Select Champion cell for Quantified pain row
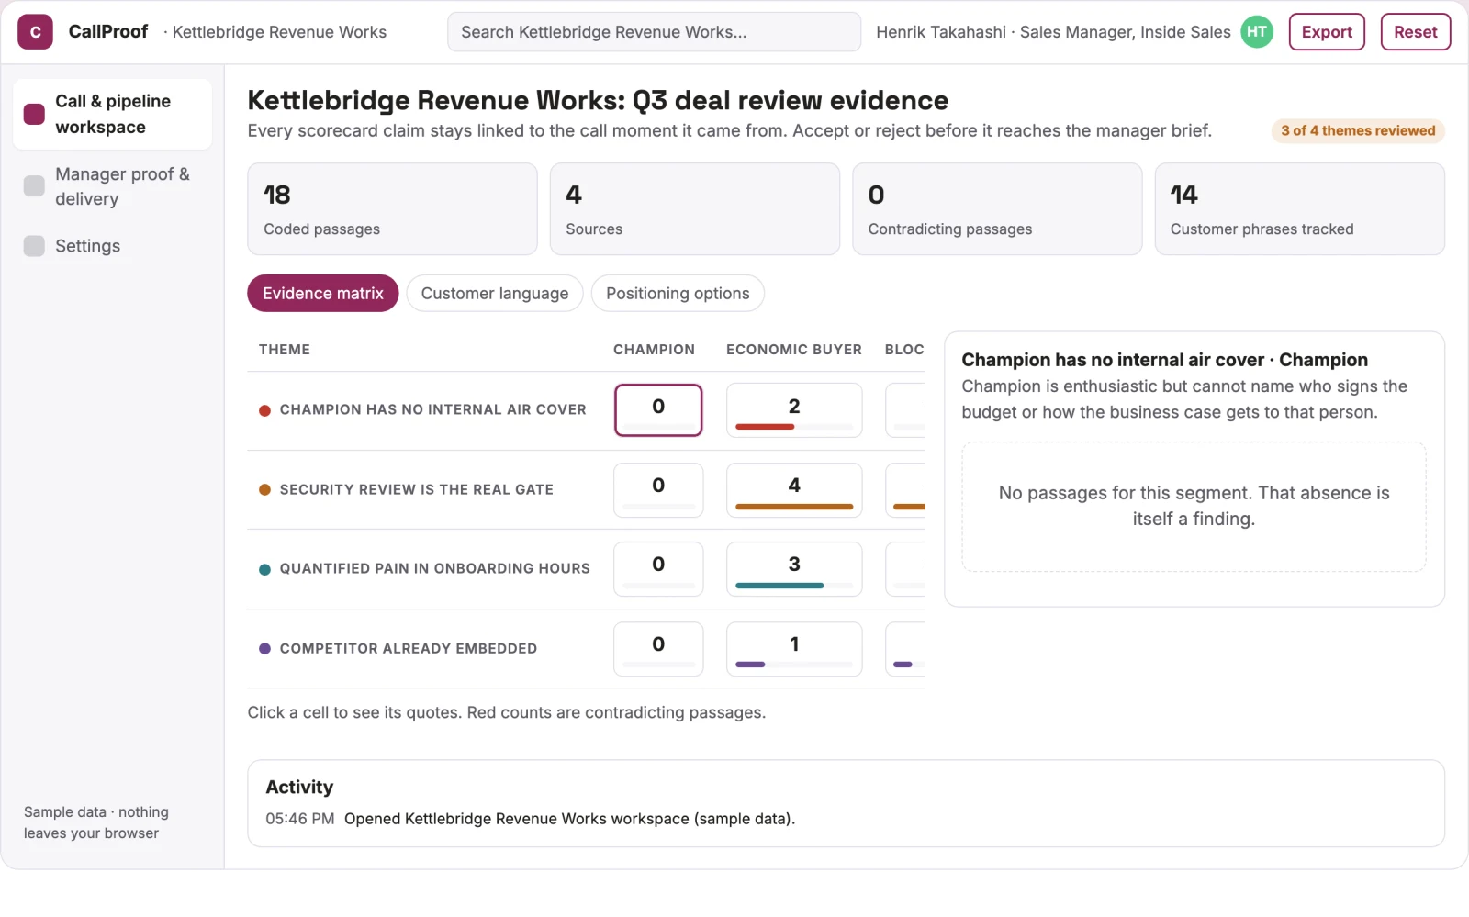The height and width of the screenshot is (917, 1469). (658, 569)
